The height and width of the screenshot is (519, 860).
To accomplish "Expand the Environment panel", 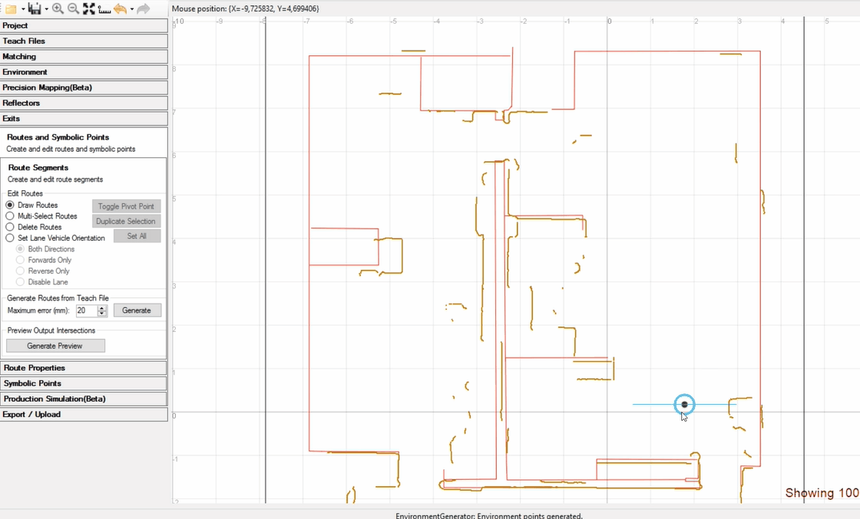I will click(84, 72).
